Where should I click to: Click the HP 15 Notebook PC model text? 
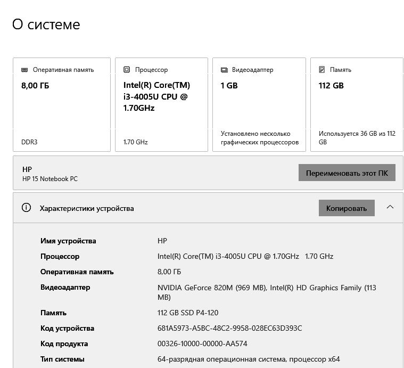(x=50, y=179)
